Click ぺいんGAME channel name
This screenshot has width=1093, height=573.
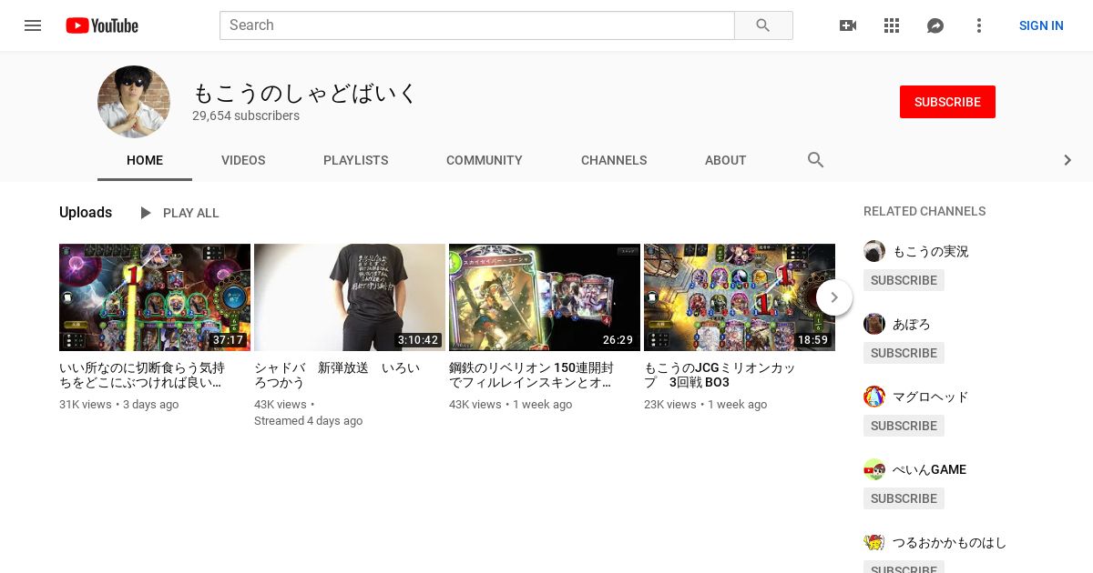coord(929,469)
